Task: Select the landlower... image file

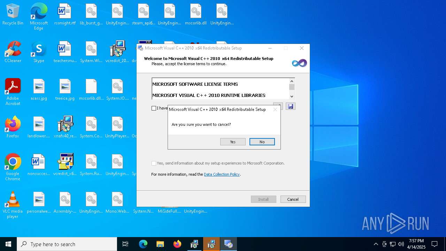Action: point(39,128)
